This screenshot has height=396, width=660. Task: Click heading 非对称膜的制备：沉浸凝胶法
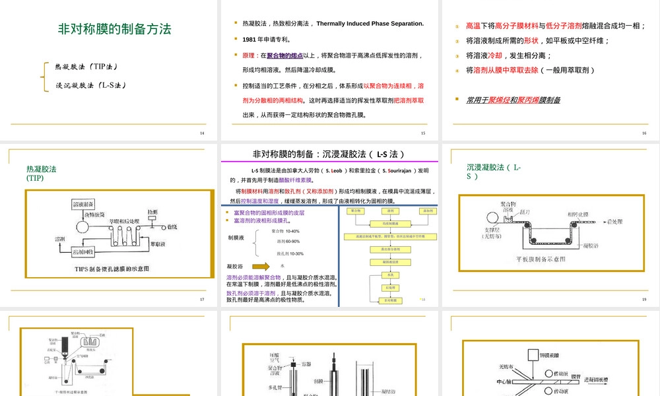tap(328, 154)
